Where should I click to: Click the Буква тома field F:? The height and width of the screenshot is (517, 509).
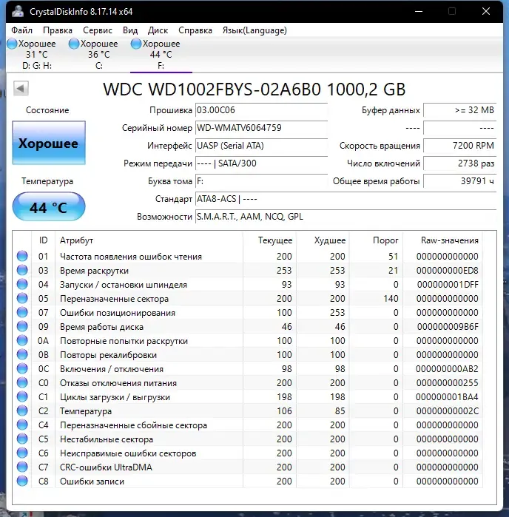[x=261, y=181]
